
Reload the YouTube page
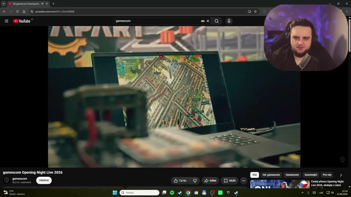17,11
